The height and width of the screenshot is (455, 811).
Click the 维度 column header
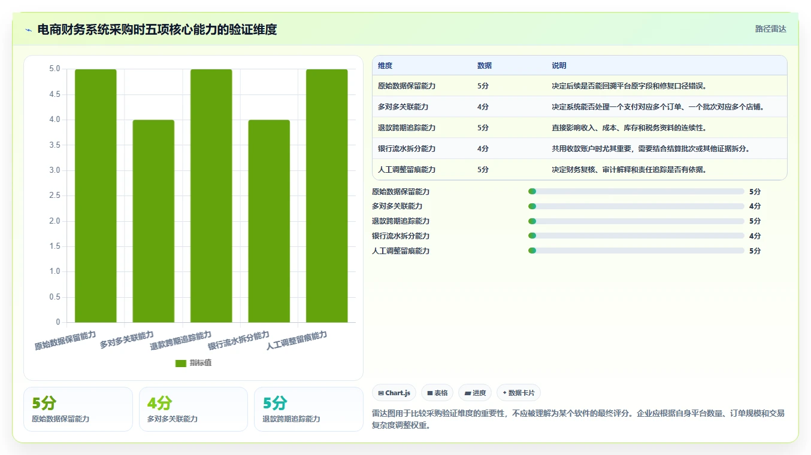pyautogui.click(x=385, y=66)
